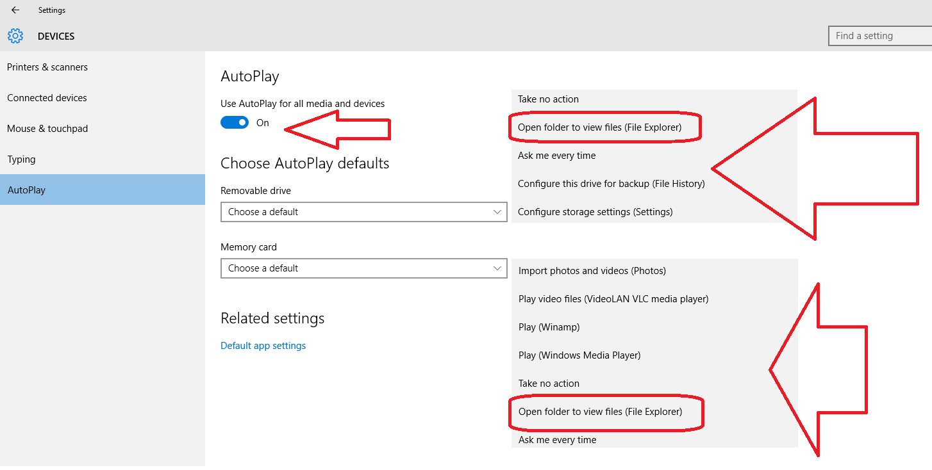Click the Settings gear icon
Screen dimensions: 932x470
click(x=15, y=36)
